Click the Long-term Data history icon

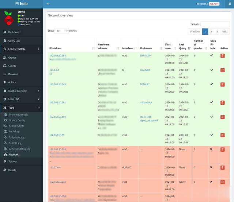(x=5, y=49)
